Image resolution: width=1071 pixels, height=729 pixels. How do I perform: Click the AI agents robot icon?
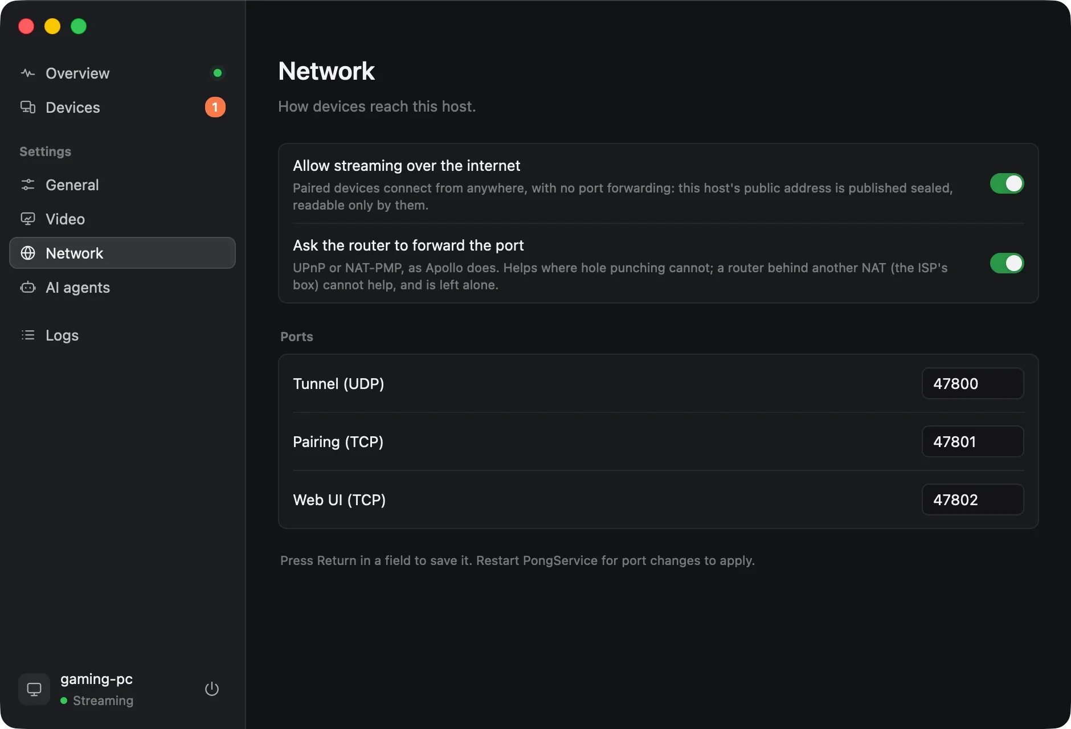tap(28, 287)
